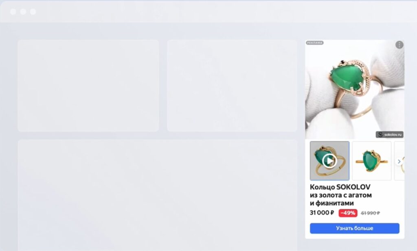Click the sokolov.ru logo icon
This screenshot has height=251, width=417.
pyautogui.click(x=380, y=135)
